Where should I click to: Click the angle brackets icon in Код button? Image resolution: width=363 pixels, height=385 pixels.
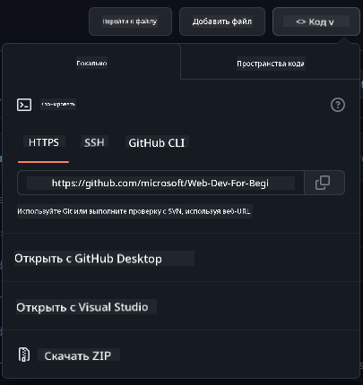(300, 21)
